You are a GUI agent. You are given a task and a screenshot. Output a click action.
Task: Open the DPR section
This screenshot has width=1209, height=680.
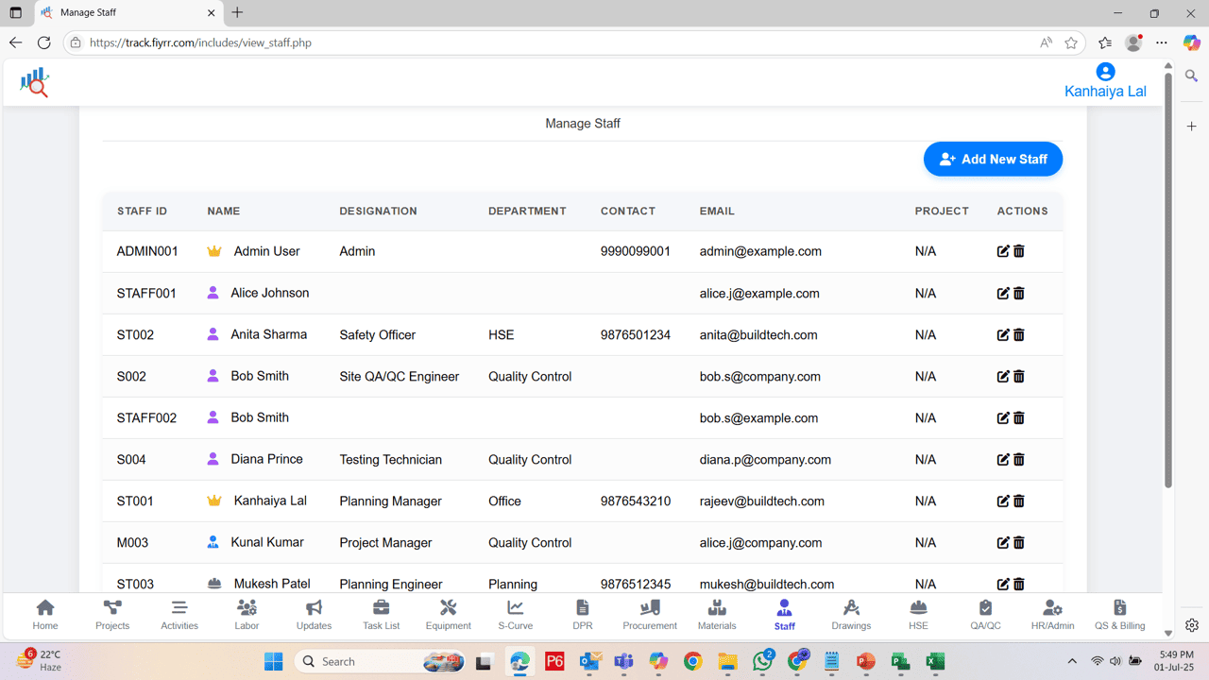(x=582, y=614)
